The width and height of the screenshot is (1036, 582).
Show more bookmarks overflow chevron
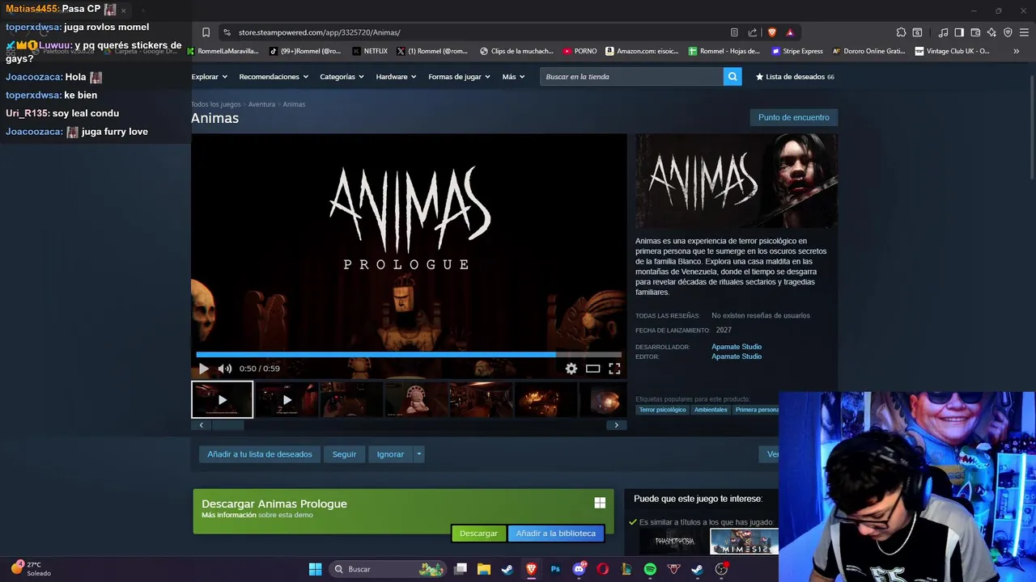click(x=1016, y=51)
